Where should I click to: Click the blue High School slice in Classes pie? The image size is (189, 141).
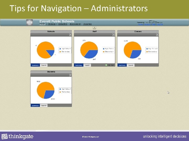click(x=136, y=54)
